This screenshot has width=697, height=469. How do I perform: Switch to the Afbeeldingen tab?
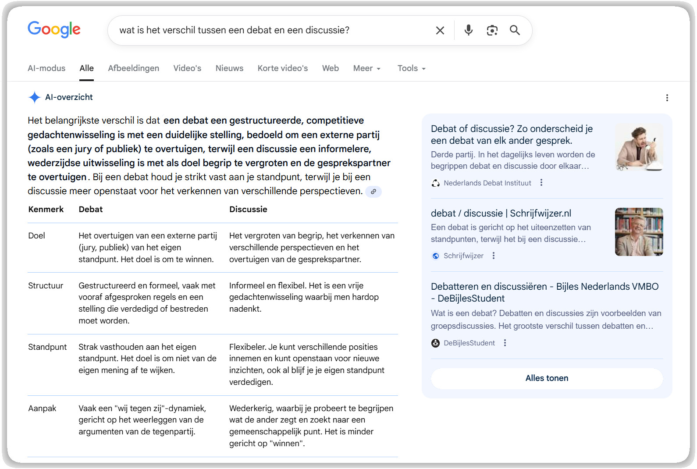coord(133,68)
